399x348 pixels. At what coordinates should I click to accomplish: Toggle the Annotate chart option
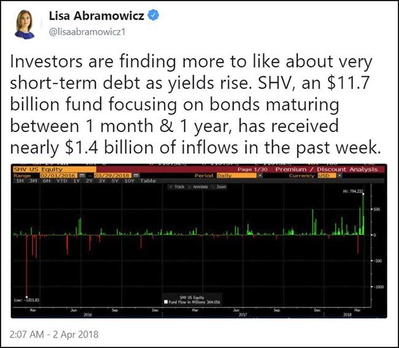(198, 187)
